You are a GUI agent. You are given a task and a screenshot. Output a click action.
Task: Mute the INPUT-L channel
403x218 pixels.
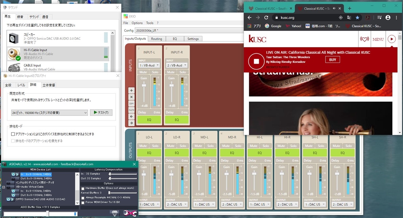[143, 72]
